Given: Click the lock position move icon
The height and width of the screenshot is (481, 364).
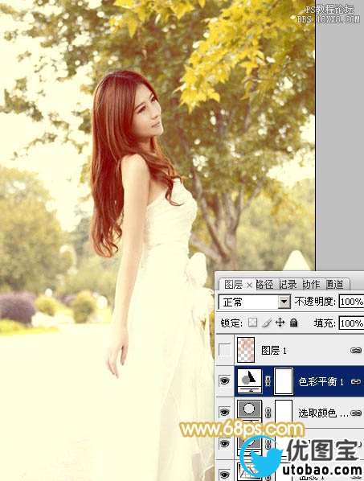Looking at the screenshot, I should pyautogui.click(x=280, y=323).
